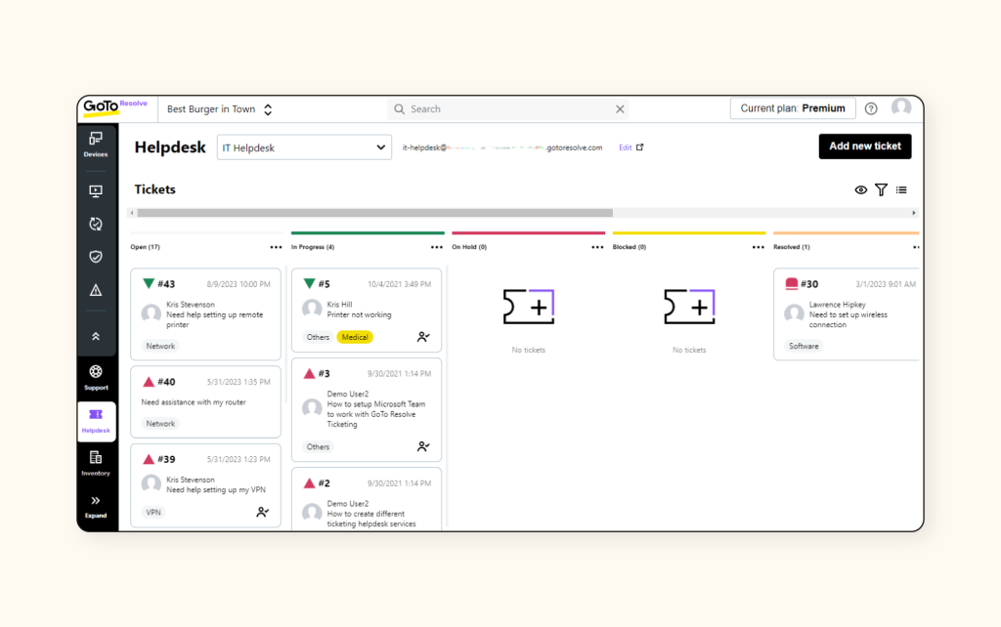Open the shield security sidebar icon
The image size is (1001, 627).
click(x=96, y=257)
